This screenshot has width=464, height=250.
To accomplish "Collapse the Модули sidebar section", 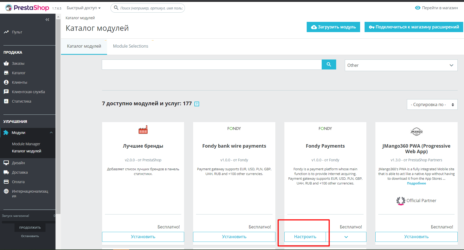I will (51, 133).
